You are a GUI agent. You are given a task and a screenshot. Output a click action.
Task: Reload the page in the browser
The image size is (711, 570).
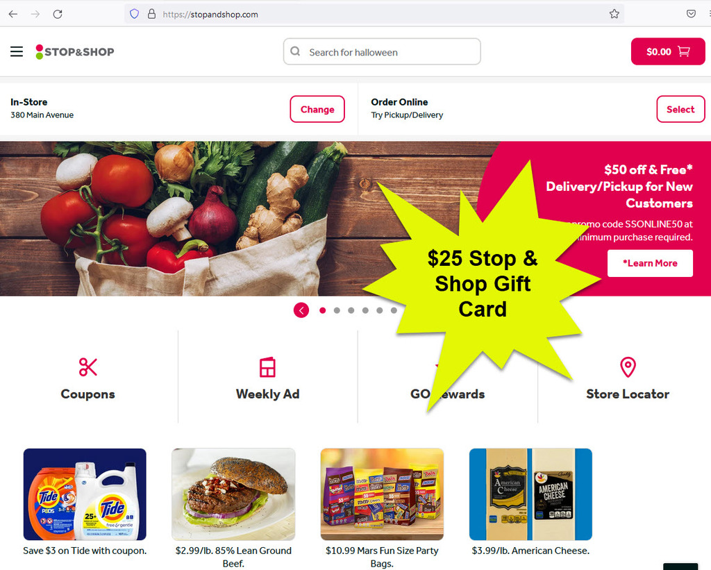click(58, 14)
